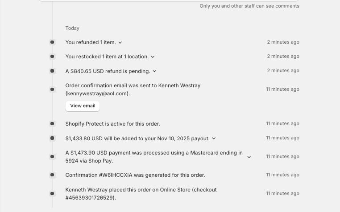The width and height of the screenshot is (340, 212).
Task: Click the bullet next to Shopify Protect entry
Action: point(52,123)
